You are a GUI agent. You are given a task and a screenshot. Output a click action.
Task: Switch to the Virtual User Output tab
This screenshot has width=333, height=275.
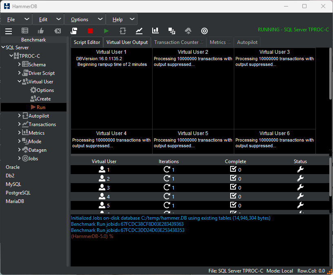[127, 42]
